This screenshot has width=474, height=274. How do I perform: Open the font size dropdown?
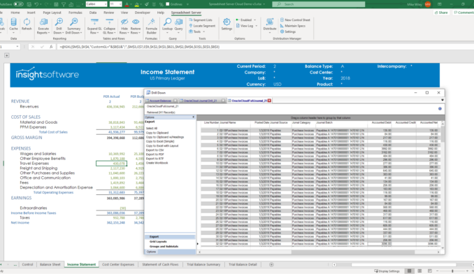coord(120,4)
